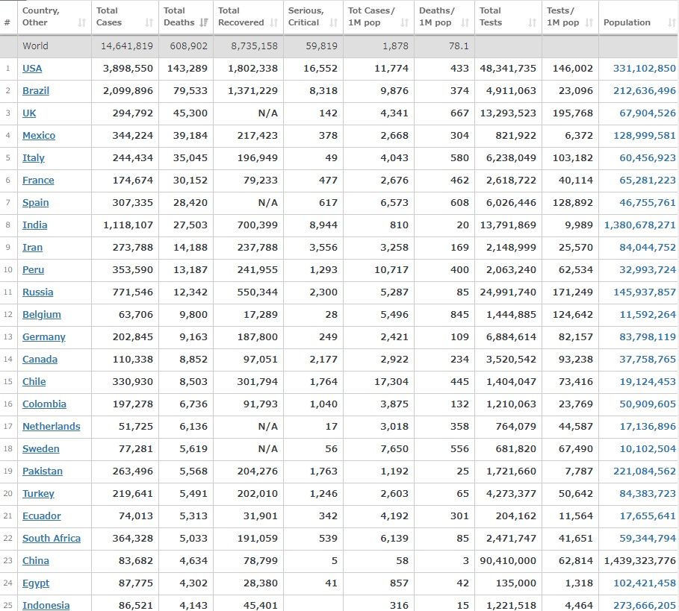This screenshot has width=679, height=611.
Task: Sort table by Total Recovered
Action: (x=247, y=17)
